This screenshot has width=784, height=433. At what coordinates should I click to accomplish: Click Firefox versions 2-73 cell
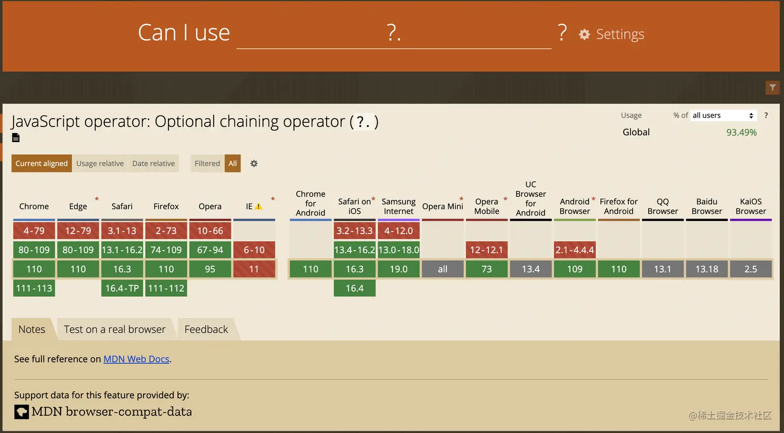pos(166,230)
